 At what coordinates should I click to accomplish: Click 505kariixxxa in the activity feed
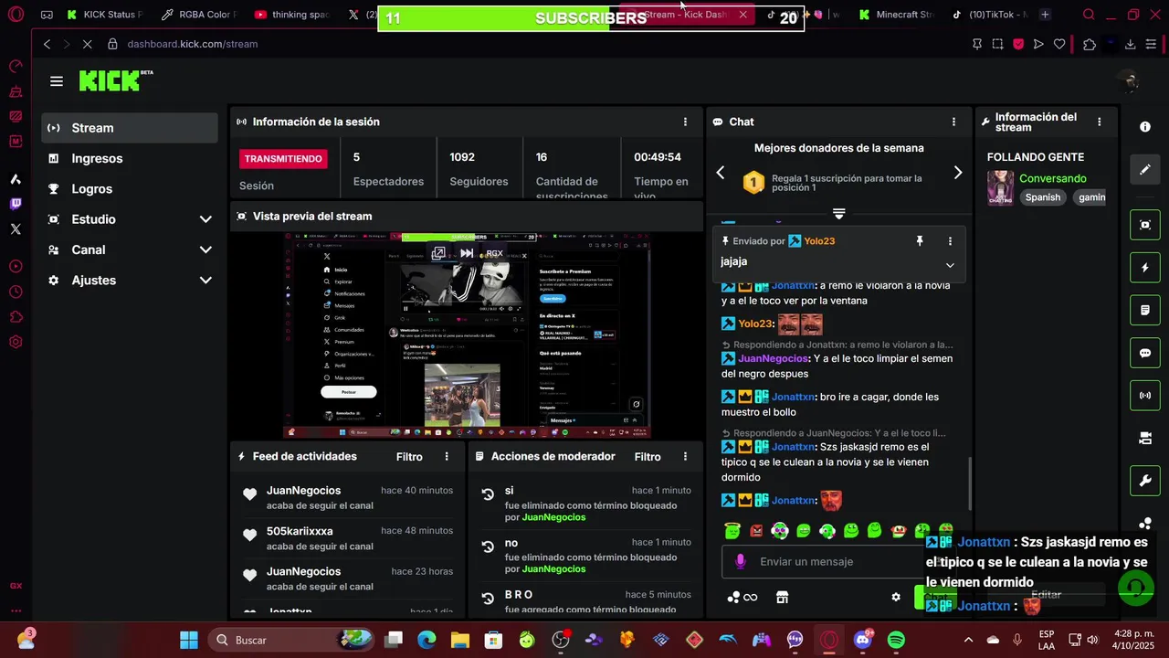(x=300, y=531)
